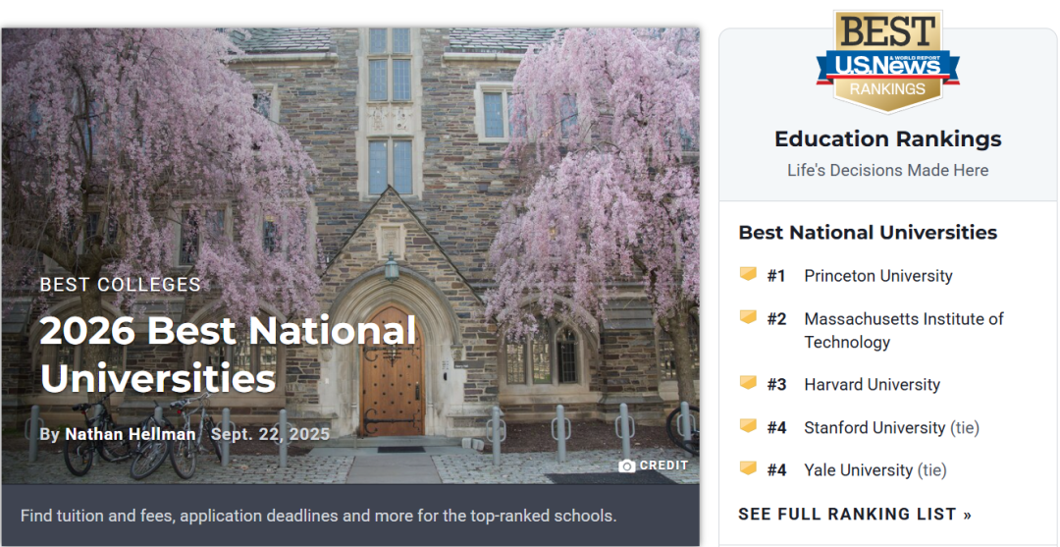Image resolution: width=1060 pixels, height=547 pixels.
Task: Click the #2 rank number
Action: click(776, 319)
